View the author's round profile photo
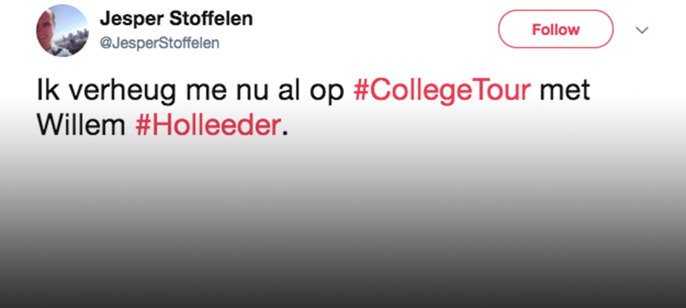 coord(62,30)
